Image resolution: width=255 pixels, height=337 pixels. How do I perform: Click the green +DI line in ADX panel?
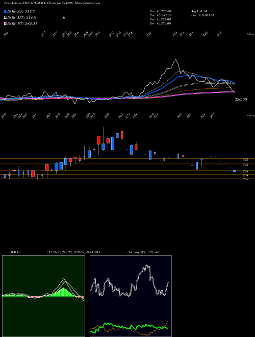[129, 327]
